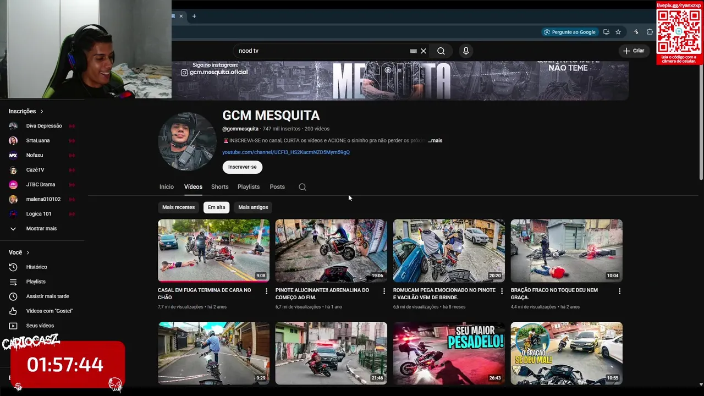This screenshot has width=704, height=396.
Task: Select the Mais antigos filter chip
Action: tap(253, 207)
